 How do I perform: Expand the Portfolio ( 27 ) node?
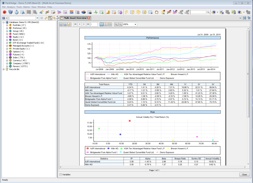pos(7,25)
